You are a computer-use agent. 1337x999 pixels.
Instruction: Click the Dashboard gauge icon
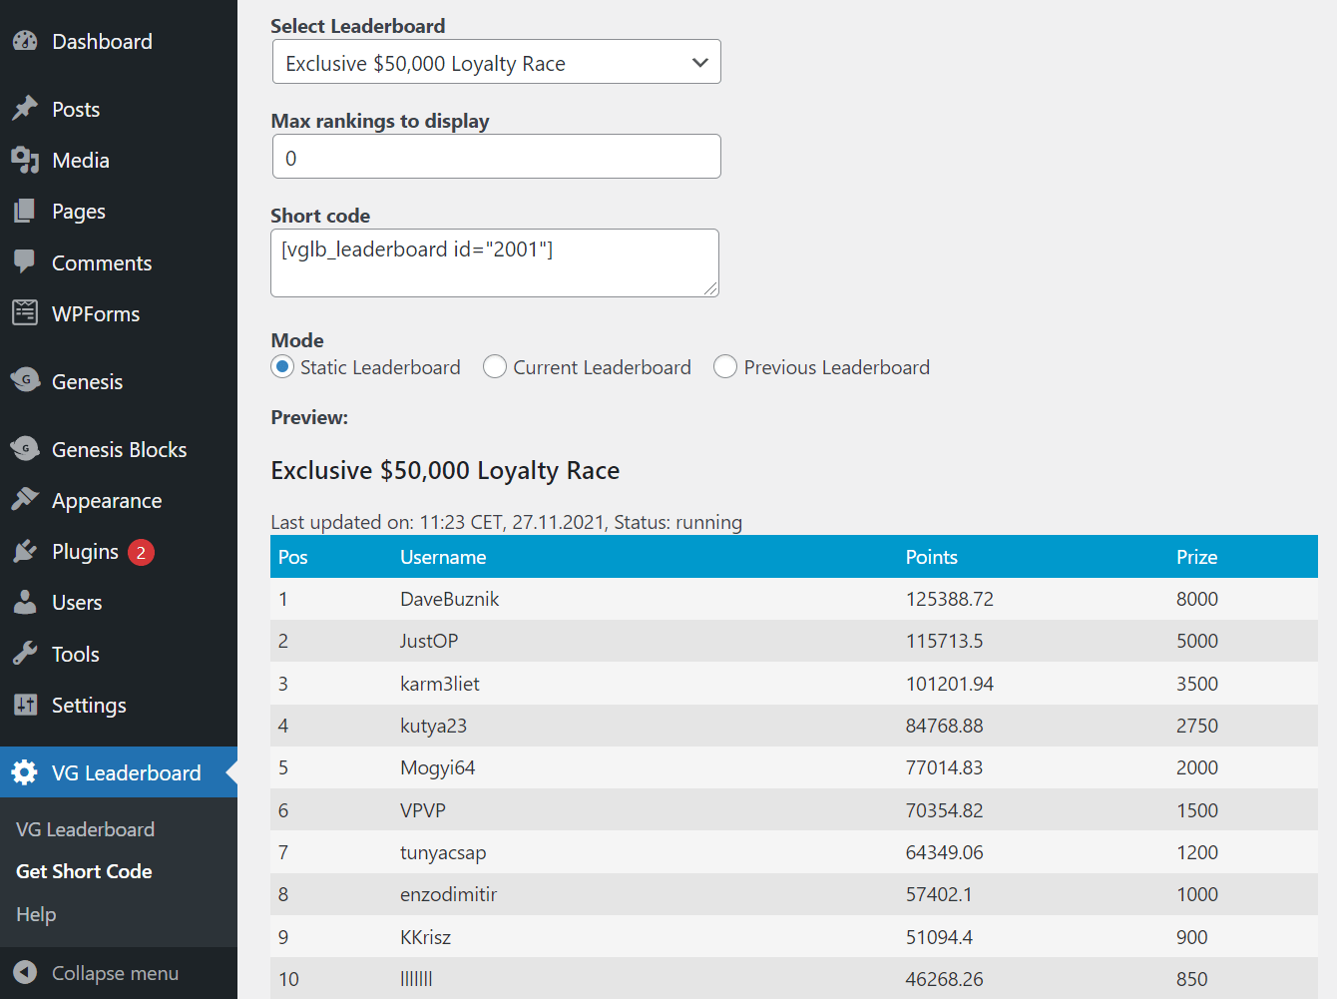pos(25,41)
